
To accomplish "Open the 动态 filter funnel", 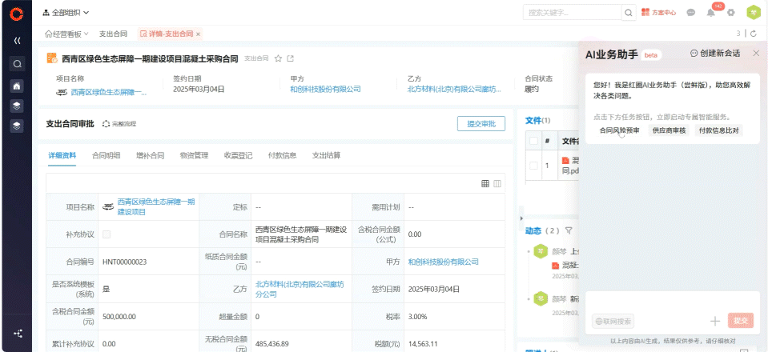I will point(569,230).
